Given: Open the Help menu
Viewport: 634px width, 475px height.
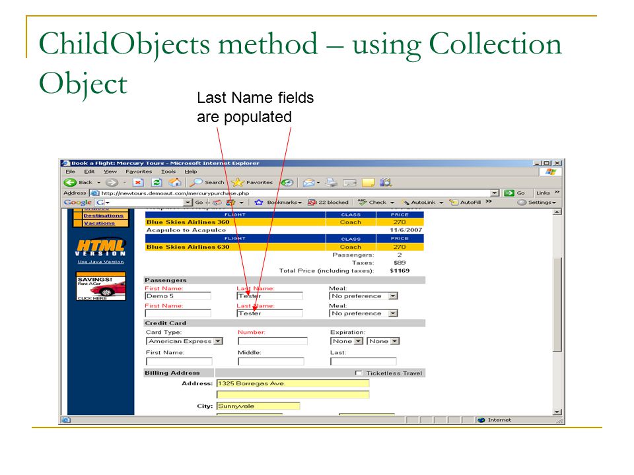Looking at the screenshot, I should [x=191, y=172].
